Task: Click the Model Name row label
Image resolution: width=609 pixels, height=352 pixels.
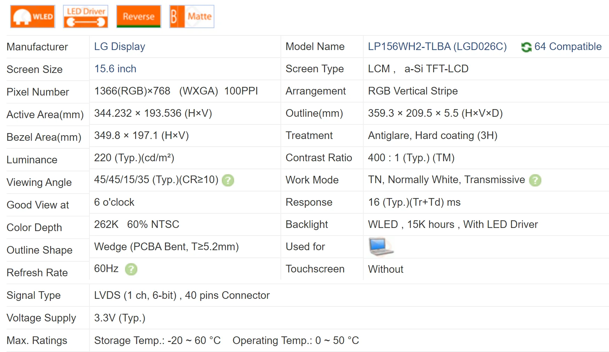Action: (315, 46)
